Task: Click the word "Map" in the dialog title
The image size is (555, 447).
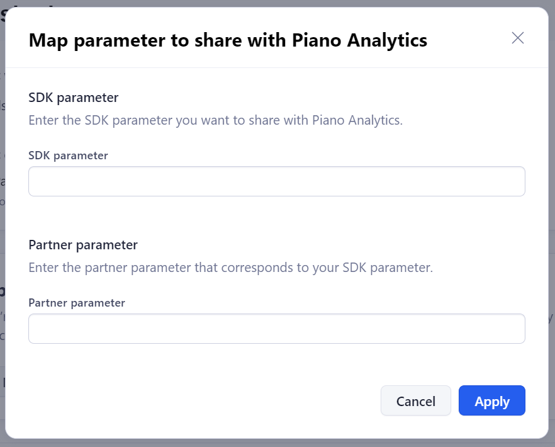Action: coord(47,40)
